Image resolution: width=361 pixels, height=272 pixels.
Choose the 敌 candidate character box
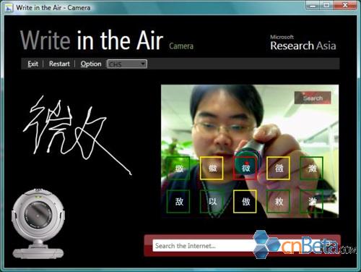coord(178,201)
